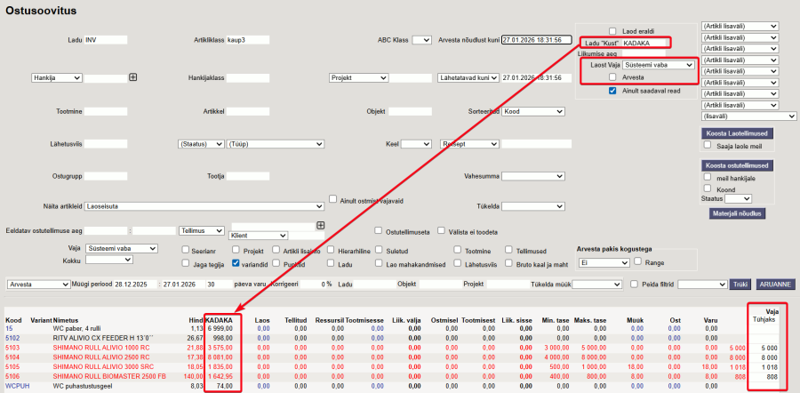The width and height of the screenshot is (800, 393).
Task: Click the Artikliklass field containing kaup3
Action: pos(247,40)
